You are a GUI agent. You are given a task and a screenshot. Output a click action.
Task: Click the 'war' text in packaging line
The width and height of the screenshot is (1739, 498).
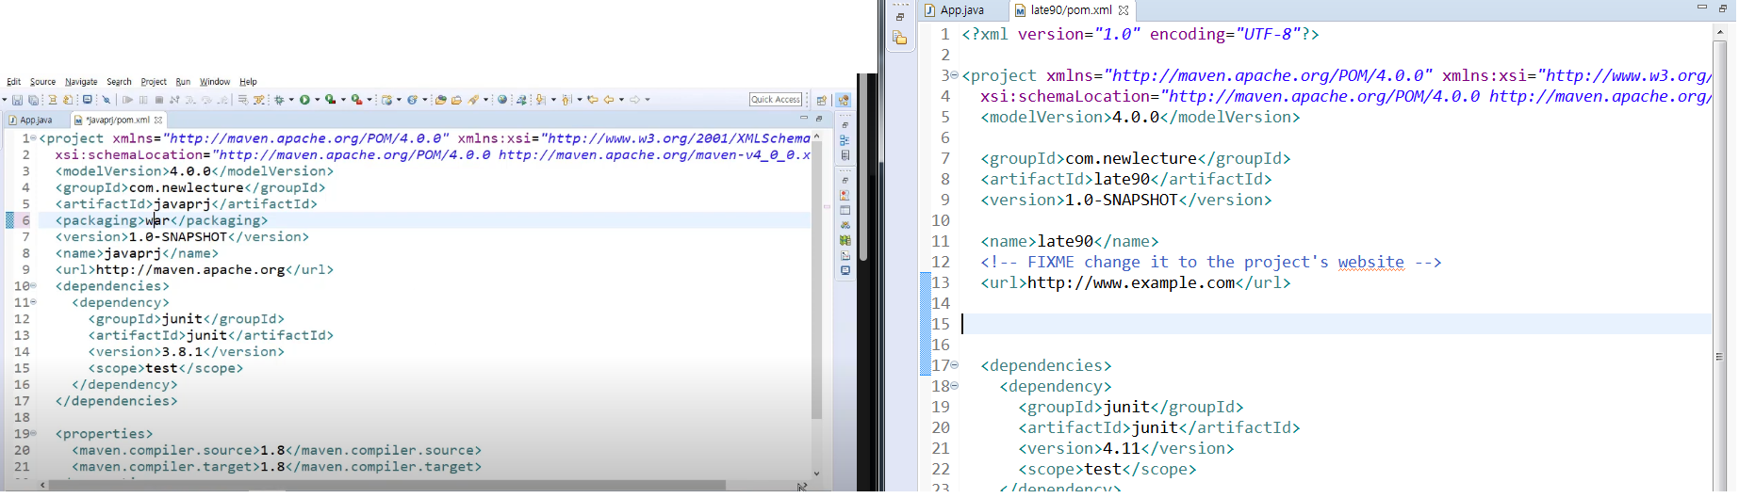click(x=157, y=220)
